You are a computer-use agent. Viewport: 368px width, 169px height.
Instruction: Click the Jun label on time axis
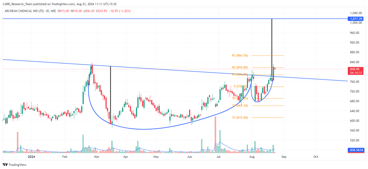coord(190,156)
